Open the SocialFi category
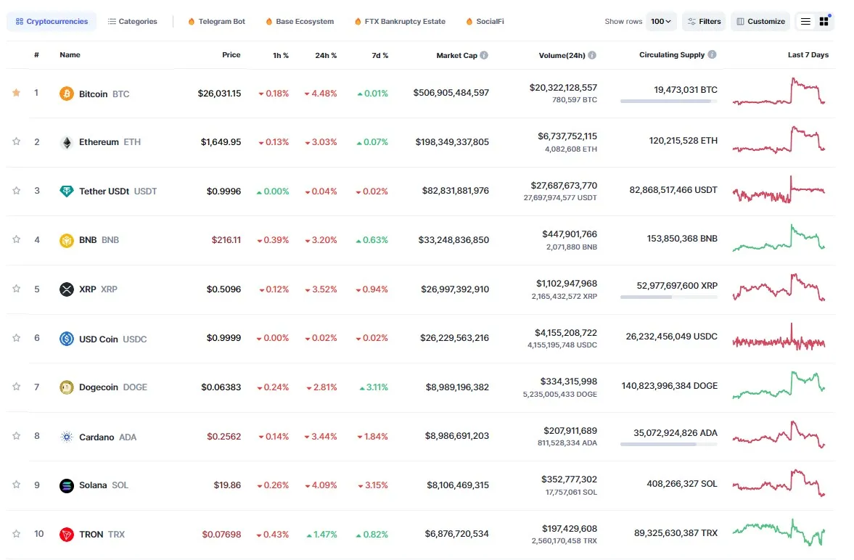 click(x=485, y=21)
